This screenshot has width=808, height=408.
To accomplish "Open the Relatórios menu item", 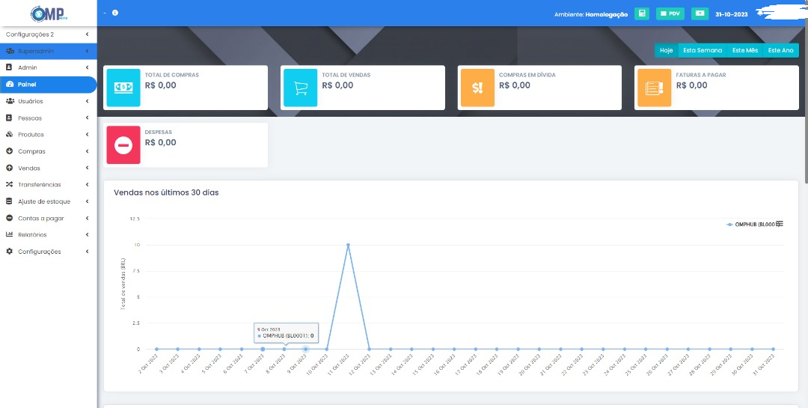I will coord(48,234).
